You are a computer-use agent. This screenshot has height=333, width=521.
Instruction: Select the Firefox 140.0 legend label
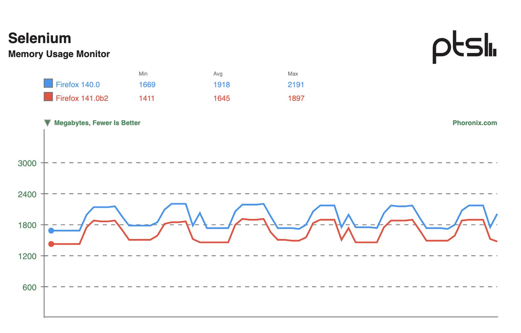click(78, 84)
